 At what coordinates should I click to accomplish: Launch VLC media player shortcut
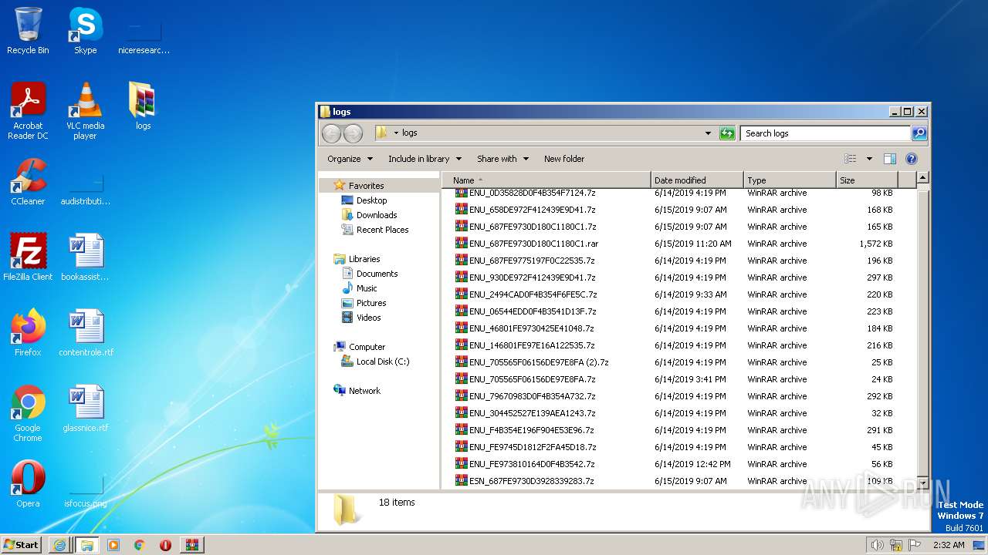85,111
